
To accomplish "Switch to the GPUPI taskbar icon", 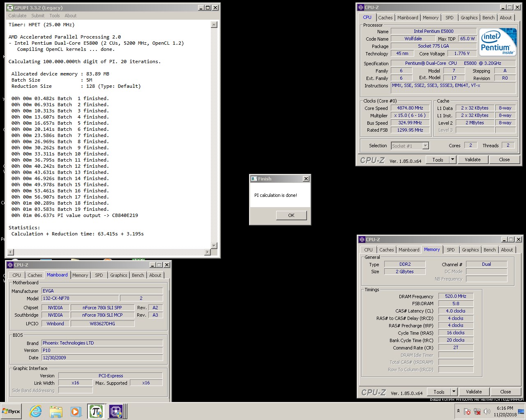I will [x=95, y=411].
